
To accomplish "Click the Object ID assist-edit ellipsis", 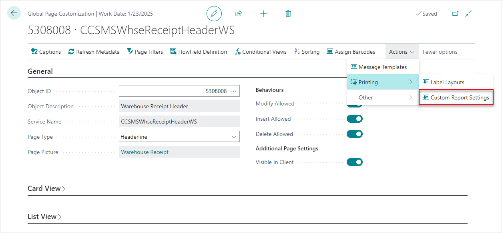I will [234, 91].
